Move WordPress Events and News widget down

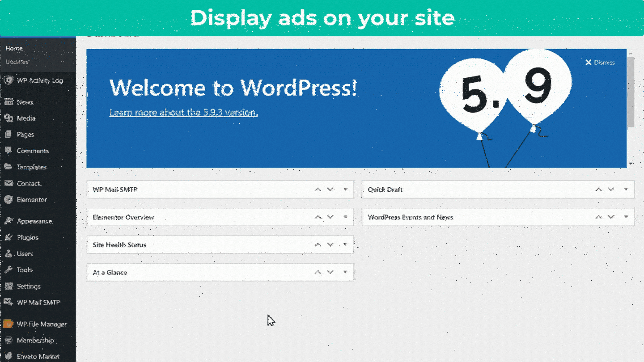click(x=611, y=217)
